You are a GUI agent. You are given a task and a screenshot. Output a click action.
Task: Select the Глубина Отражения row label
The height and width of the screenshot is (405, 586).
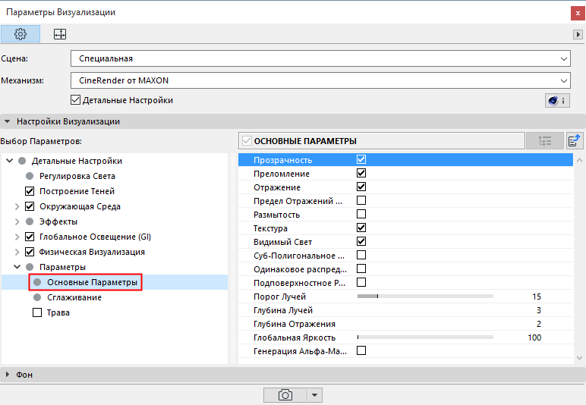click(295, 324)
